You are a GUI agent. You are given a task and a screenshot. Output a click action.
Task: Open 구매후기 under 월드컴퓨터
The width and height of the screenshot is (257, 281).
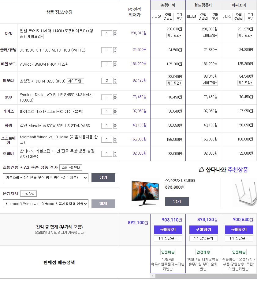tap(215, 17)
